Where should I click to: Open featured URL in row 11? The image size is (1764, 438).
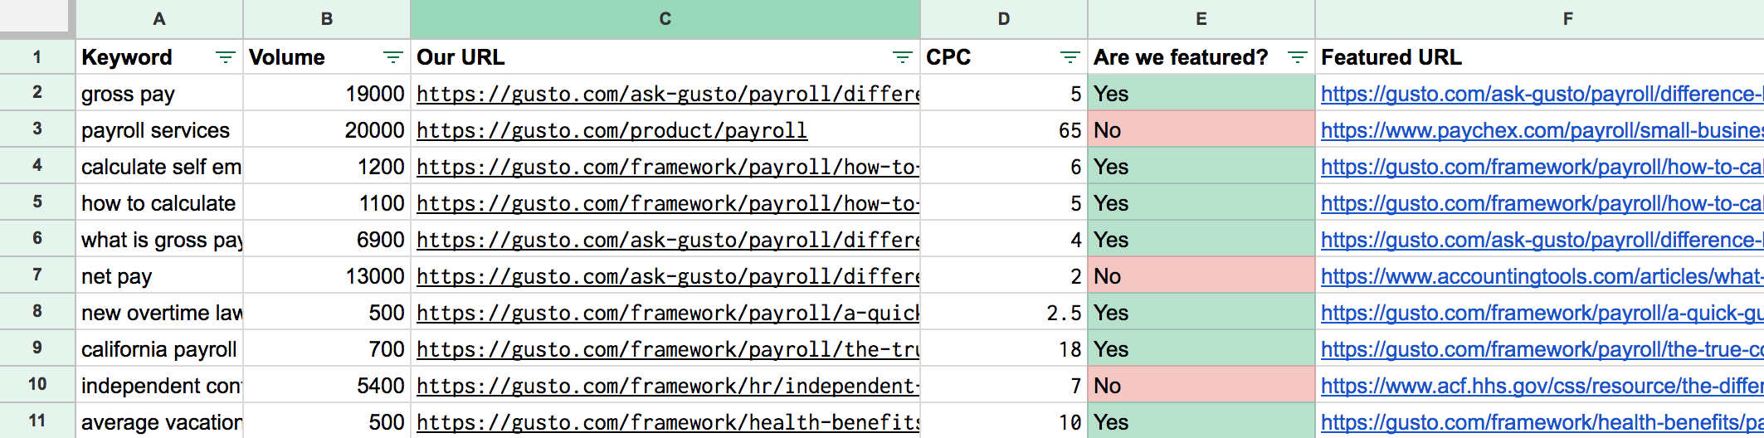click(x=1542, y=422)
